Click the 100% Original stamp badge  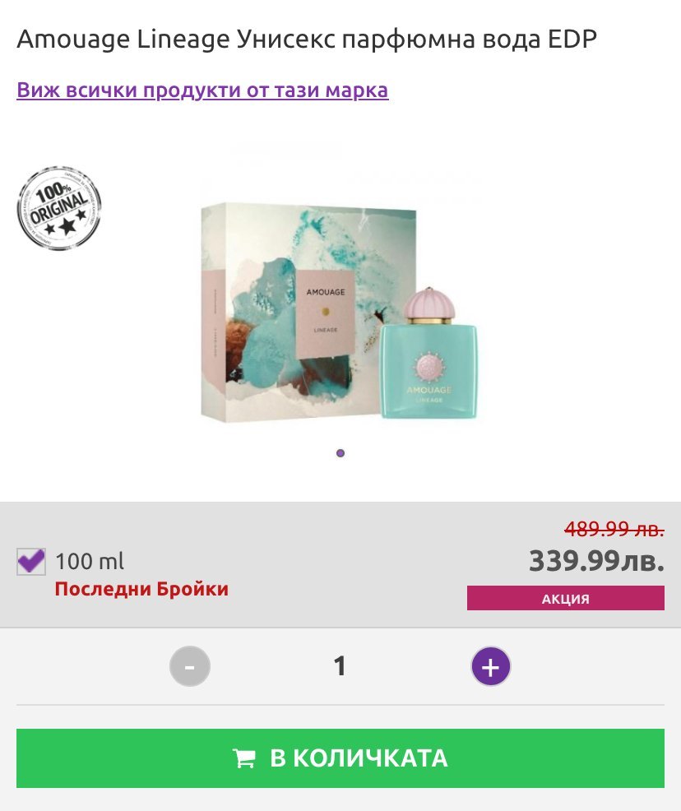pos(59,208)
